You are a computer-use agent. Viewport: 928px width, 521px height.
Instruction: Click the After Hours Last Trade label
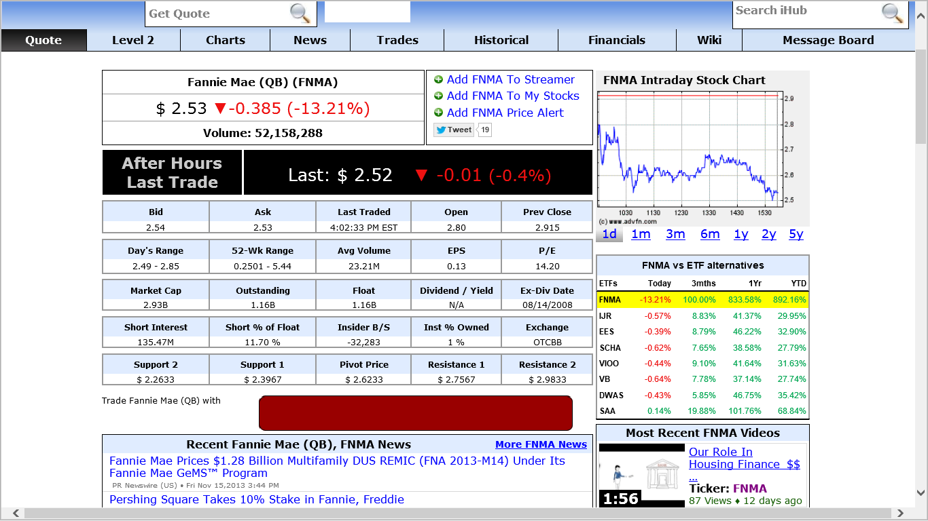[172, 173]
